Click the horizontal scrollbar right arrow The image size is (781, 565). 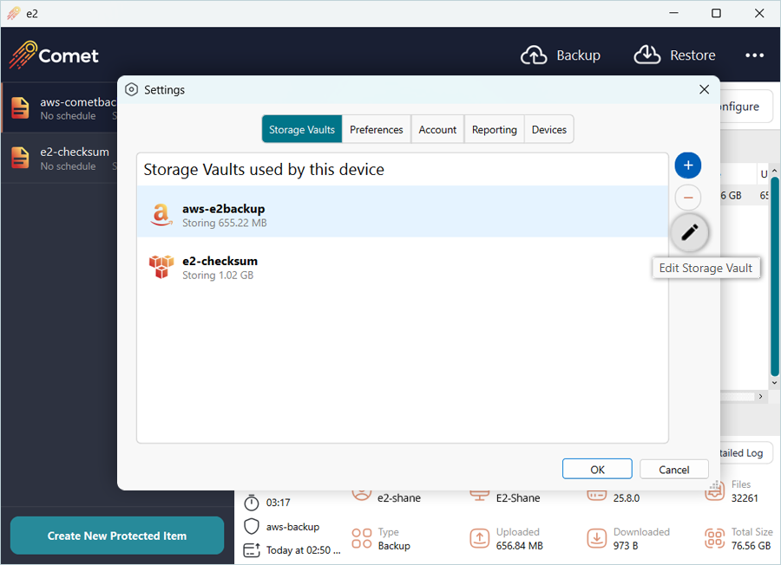tap(760, 396)
